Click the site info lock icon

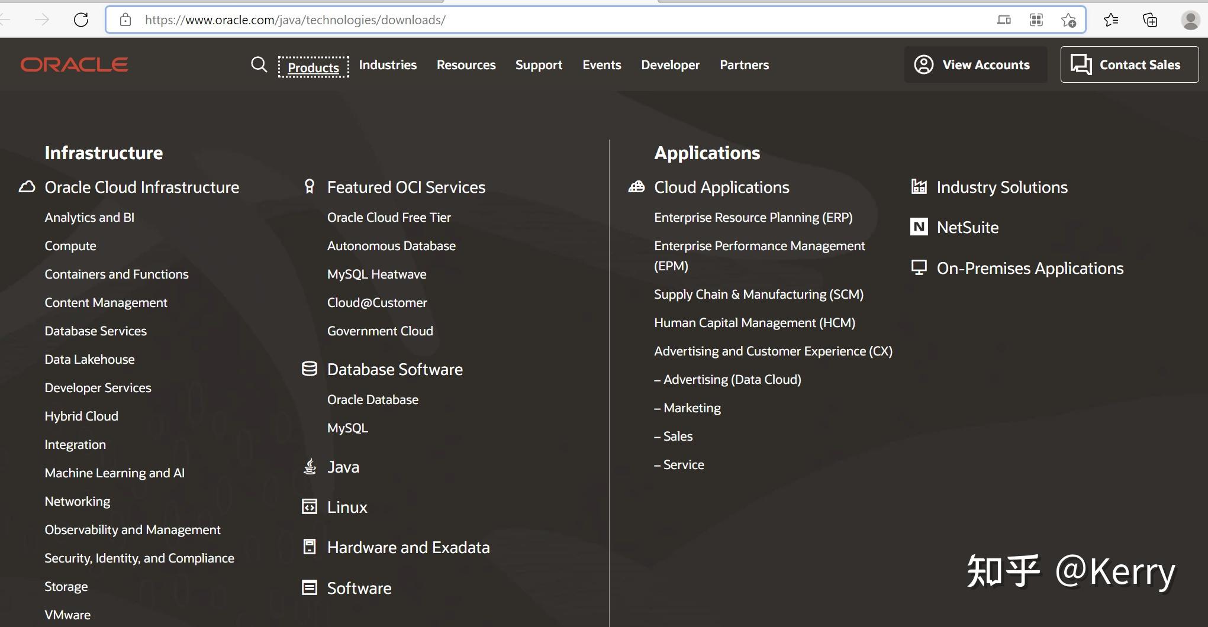coord(125,20)
